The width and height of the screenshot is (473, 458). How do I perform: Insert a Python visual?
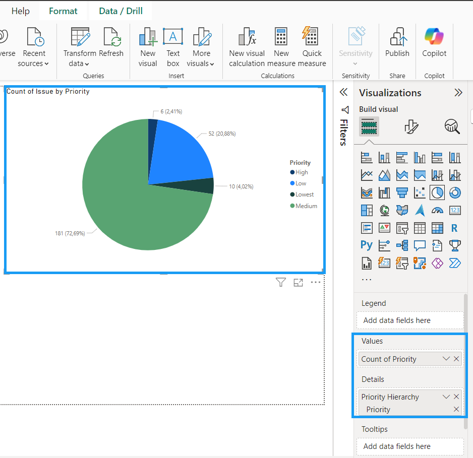pos(367,245)
